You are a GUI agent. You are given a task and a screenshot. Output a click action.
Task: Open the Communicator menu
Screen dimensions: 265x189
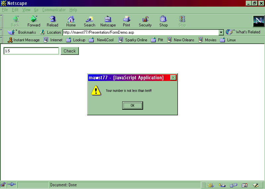click(54, 10)
